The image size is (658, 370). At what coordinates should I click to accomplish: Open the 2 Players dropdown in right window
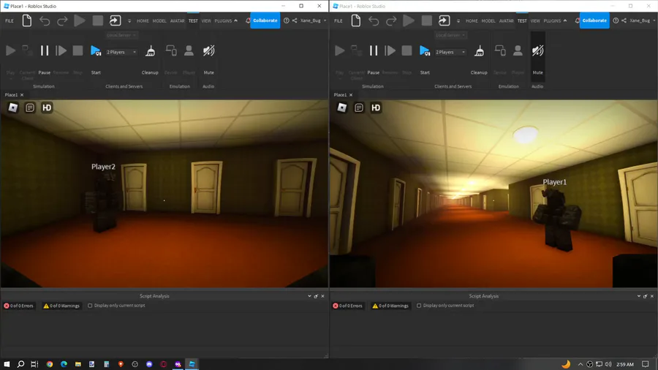tap(450, 52)
